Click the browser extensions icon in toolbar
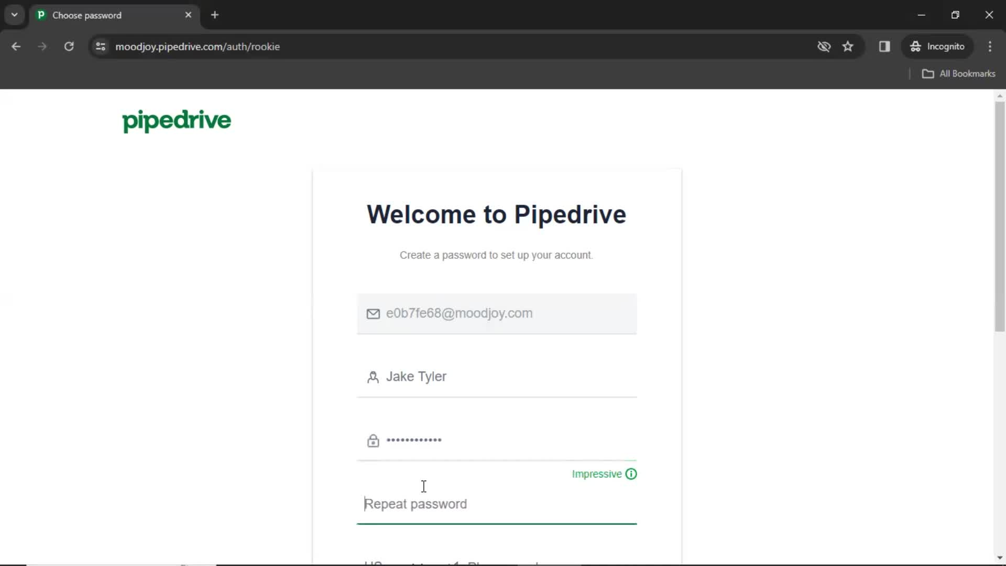 pyautogui.click(x=885, y=46)
